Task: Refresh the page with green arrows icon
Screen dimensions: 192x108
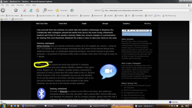Action: (x=31, y=10)
